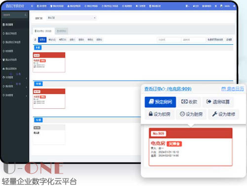Click the 酒店订单系统V2 logo title
The height and width of the screenshot is (186, 247).
(x=15, y=6)
